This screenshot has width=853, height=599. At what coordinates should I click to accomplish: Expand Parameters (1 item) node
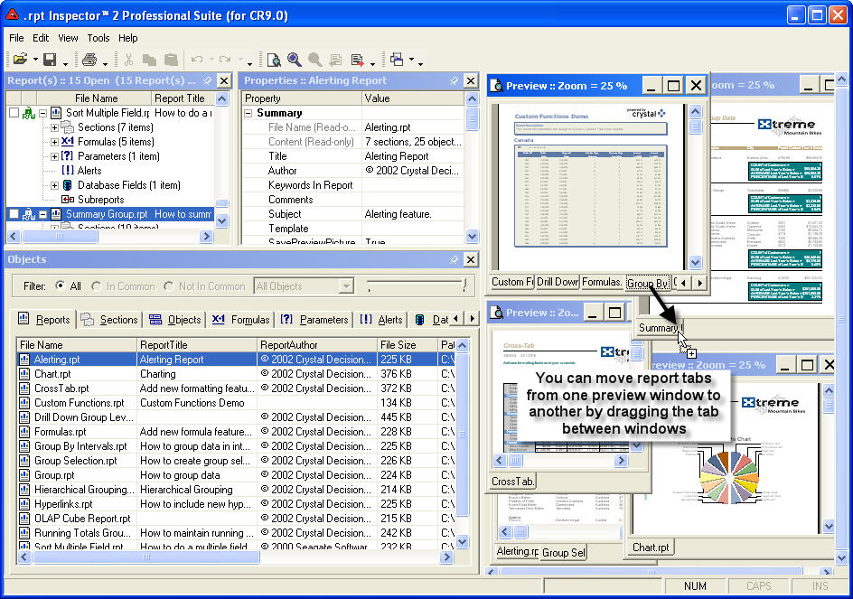coord(54,156)
